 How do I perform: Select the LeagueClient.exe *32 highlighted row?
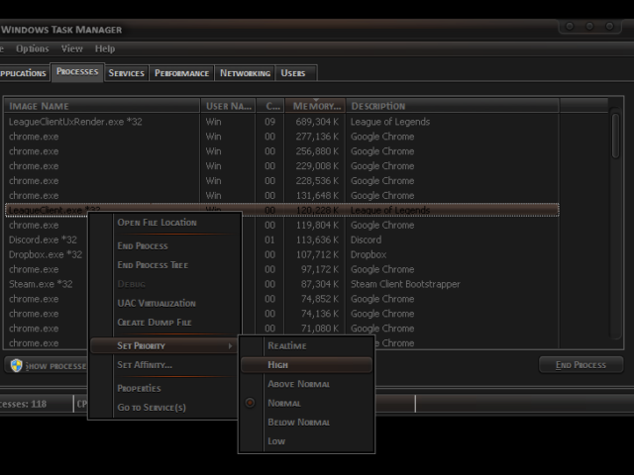(281, 210)
